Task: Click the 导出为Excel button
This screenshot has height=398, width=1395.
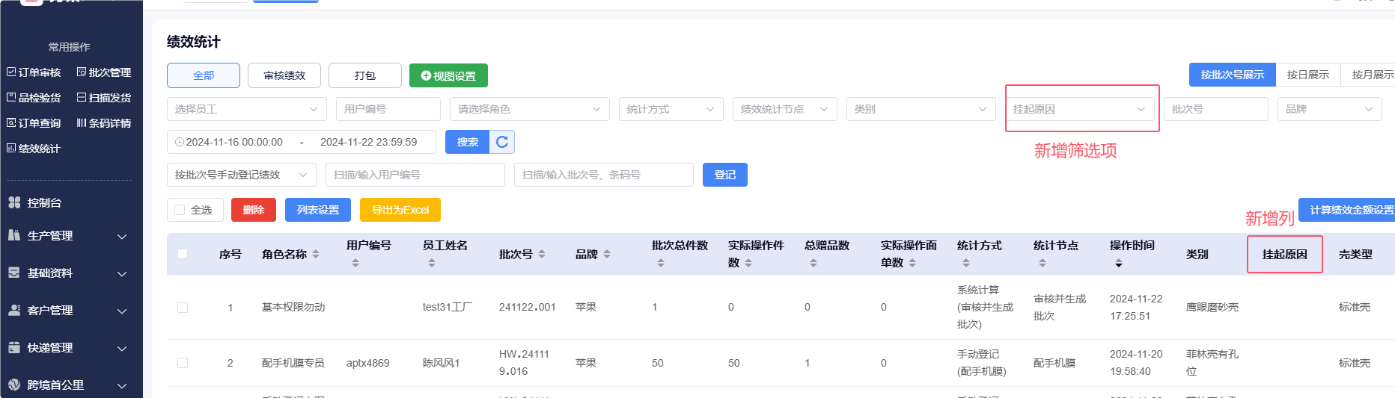Action: click(x=400, y=210)
